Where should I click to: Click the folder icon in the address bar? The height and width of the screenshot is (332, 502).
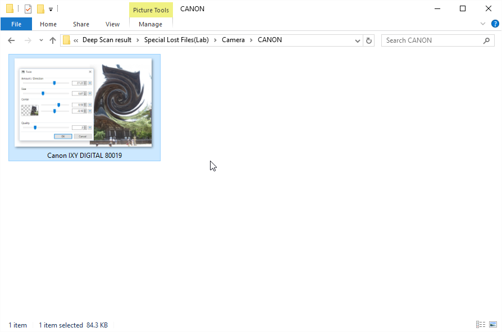click(66, 40)
